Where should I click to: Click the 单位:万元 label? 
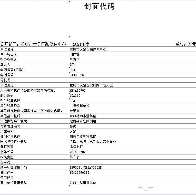click(186, 44)
